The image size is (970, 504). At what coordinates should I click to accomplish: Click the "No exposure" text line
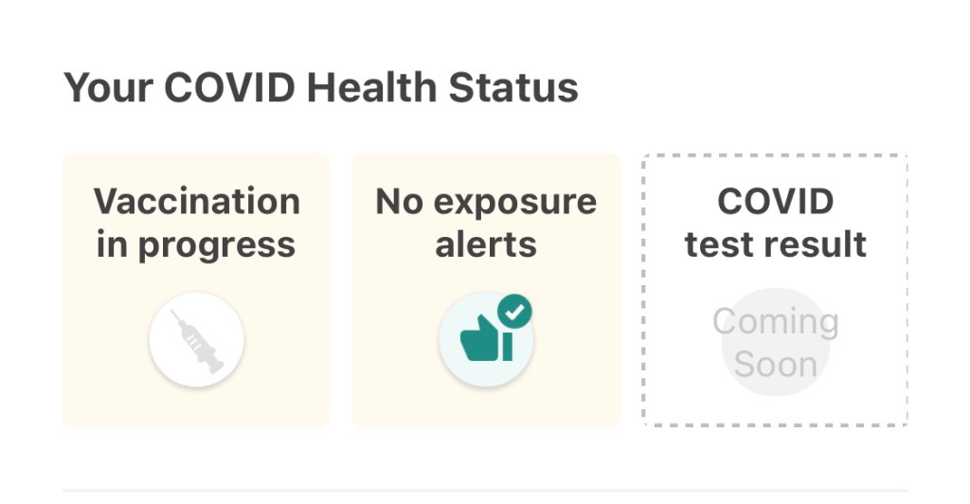(486, 201)
